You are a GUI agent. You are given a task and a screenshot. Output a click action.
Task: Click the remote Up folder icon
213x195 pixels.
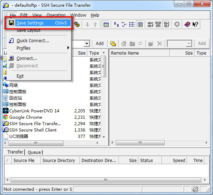(132, 44)
